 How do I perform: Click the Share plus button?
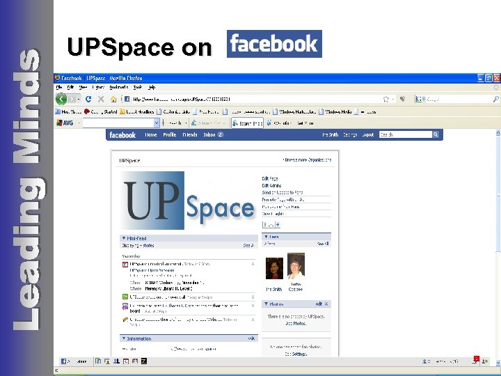click(278, 225)
